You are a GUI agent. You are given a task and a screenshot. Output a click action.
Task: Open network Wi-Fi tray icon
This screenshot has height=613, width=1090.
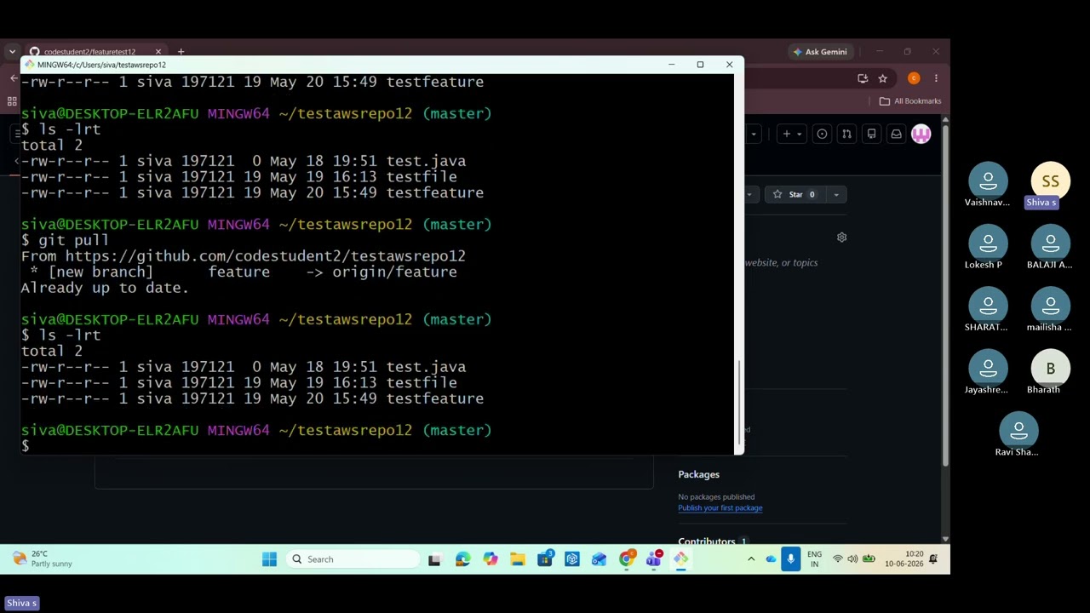838,559
